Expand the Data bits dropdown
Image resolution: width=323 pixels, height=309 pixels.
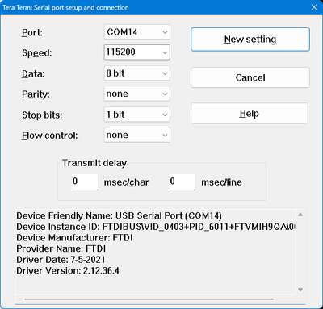tap(136, 73)
